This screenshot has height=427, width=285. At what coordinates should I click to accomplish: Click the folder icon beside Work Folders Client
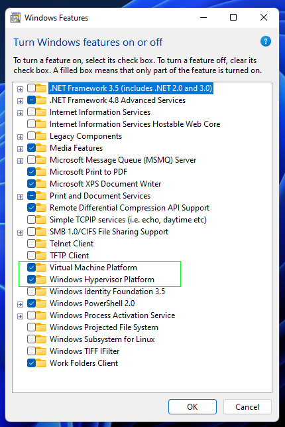click(x=41, y=363)
